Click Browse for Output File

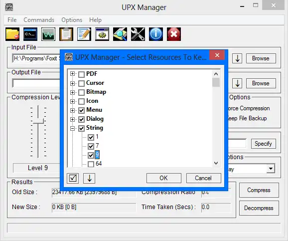[x=261, y=83]
